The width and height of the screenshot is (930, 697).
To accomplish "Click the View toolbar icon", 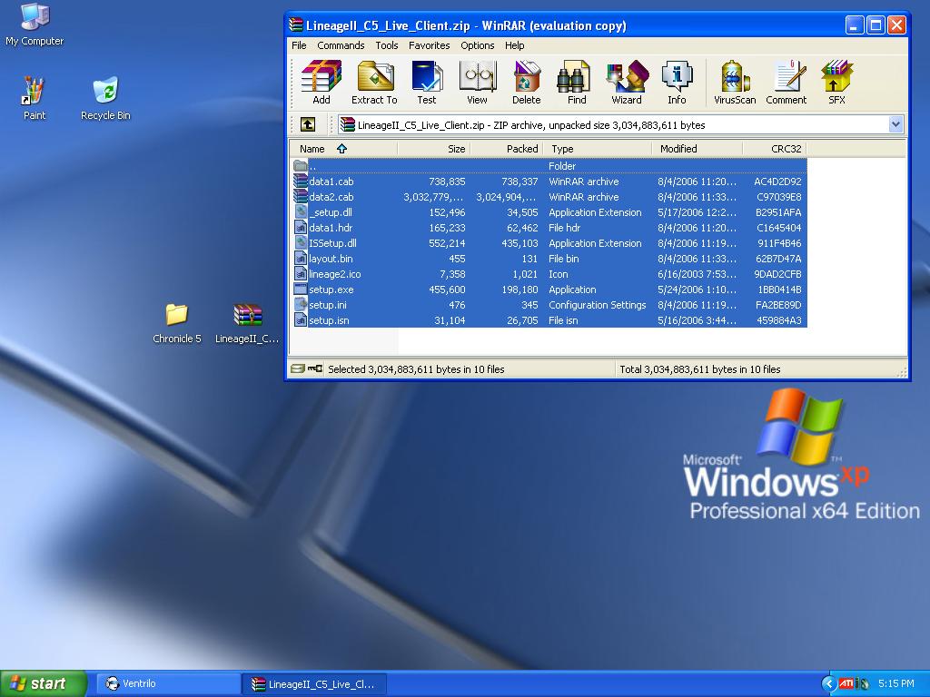I will [477, 83].
